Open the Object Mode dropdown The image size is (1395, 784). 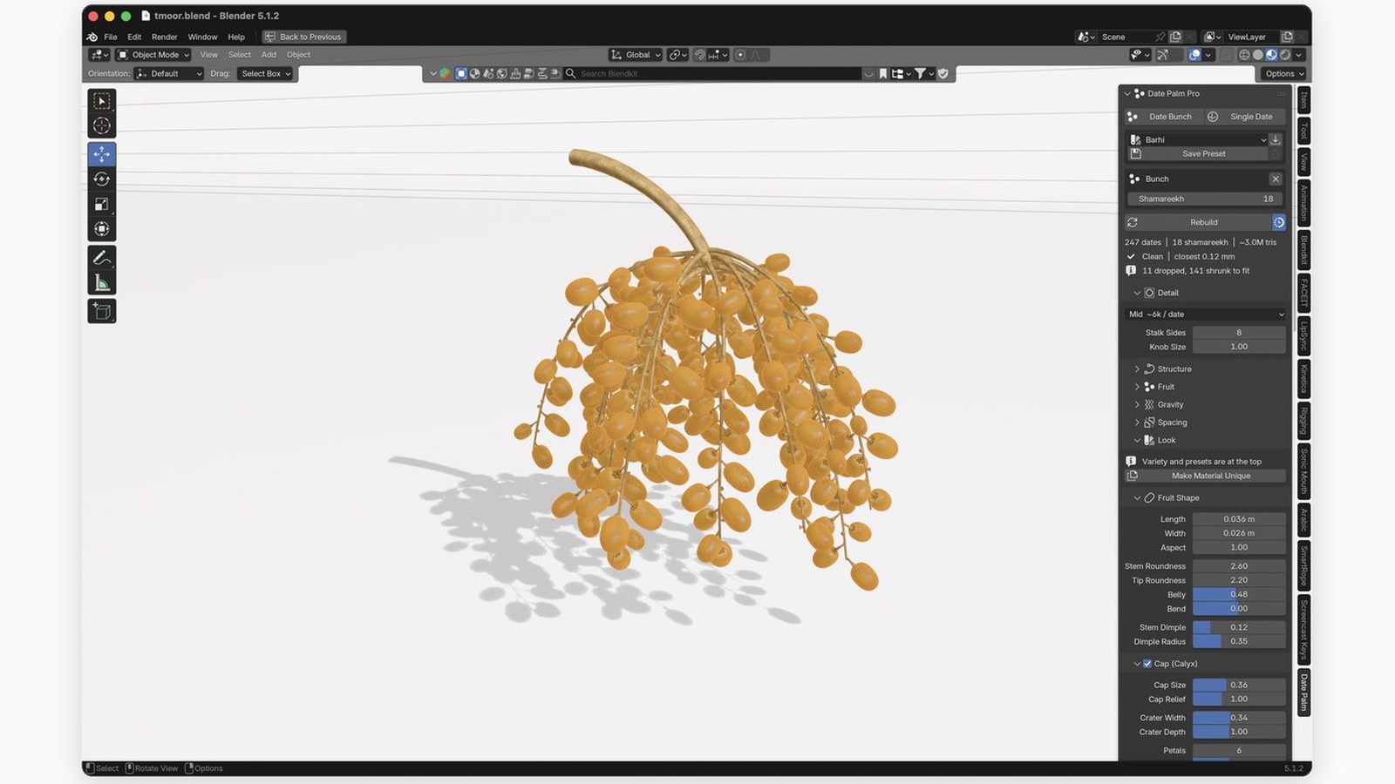[x=153, y=55]
